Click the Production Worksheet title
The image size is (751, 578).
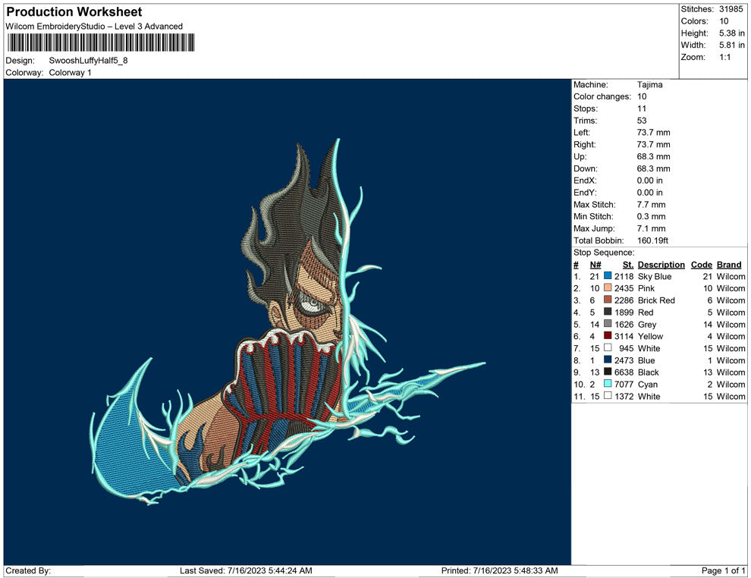[x=74, y=12]
